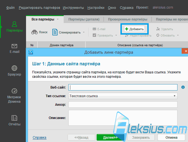188x142 pixels.
Task: Open the E-mail sidebar section
Action: pyautogui.click(x=14, y=49)
